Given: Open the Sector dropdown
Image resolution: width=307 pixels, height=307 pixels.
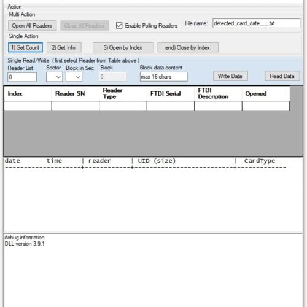Looking at the screenshot, I should pyautogui.click(x=54, y=77).
